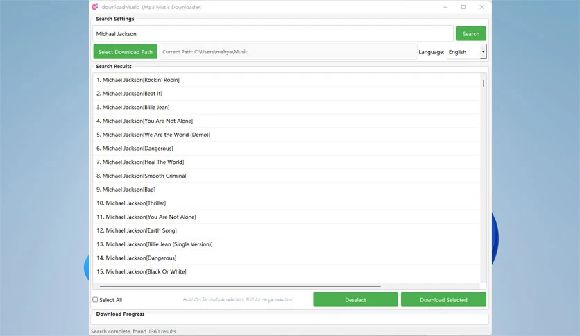Minimize the downloadMusic window
The height and width of the screenshot is (336, 580).
pyautogui.click(x=445, y=7)
